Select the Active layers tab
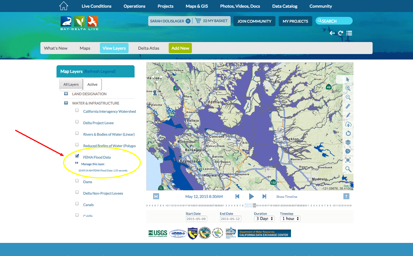Image resolution: width=413 pixels, height=256 pixels. click(x=92, y=84)
